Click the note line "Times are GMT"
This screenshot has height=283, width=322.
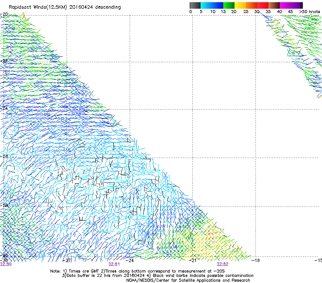tap(85, 271)
